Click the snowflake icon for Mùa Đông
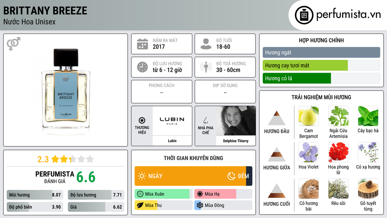This screenshot has width=387, height=218. [x=200, y=205]
